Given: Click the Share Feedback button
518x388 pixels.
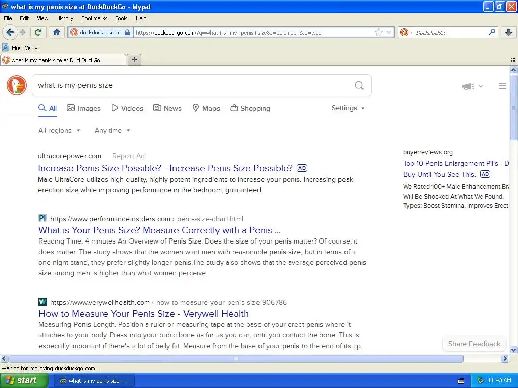Looking at the screenshot, I should click(474, 344).
